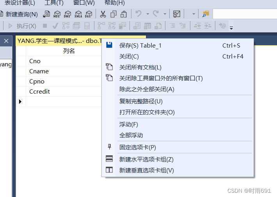This screenshot has height=197, width=277.
Task: Open the Help (帮助) menu
Action: pyautogui.click(x=115, y=3)
